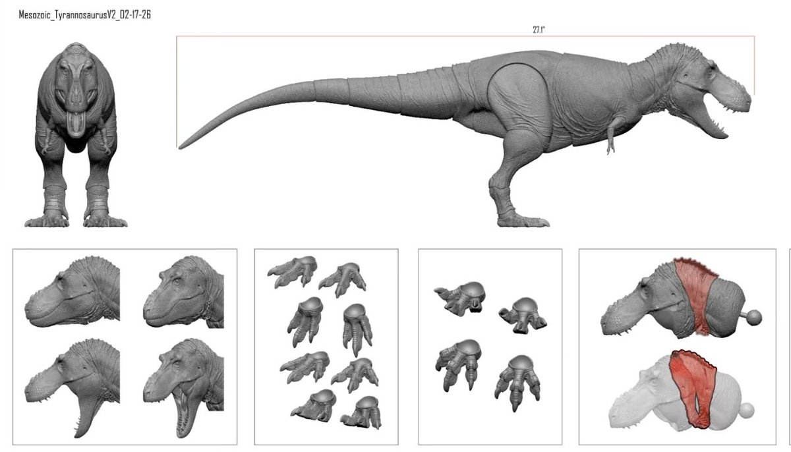
Task: Select the gray head with red neck sleeve
Action: tap(681, 298)
